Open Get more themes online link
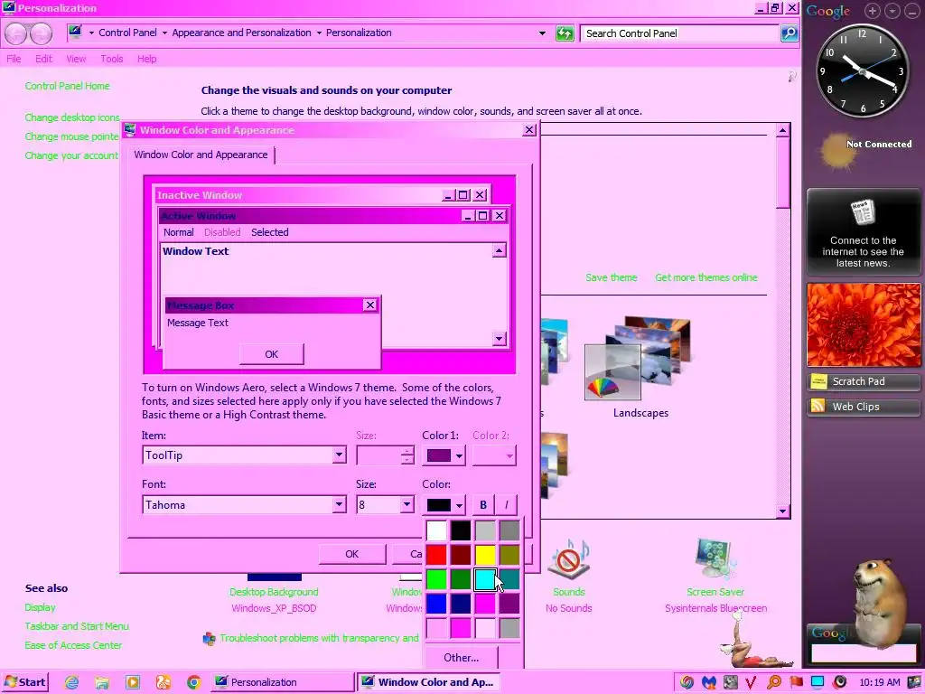This screenshot has height=694, width=925. [706, 277]
